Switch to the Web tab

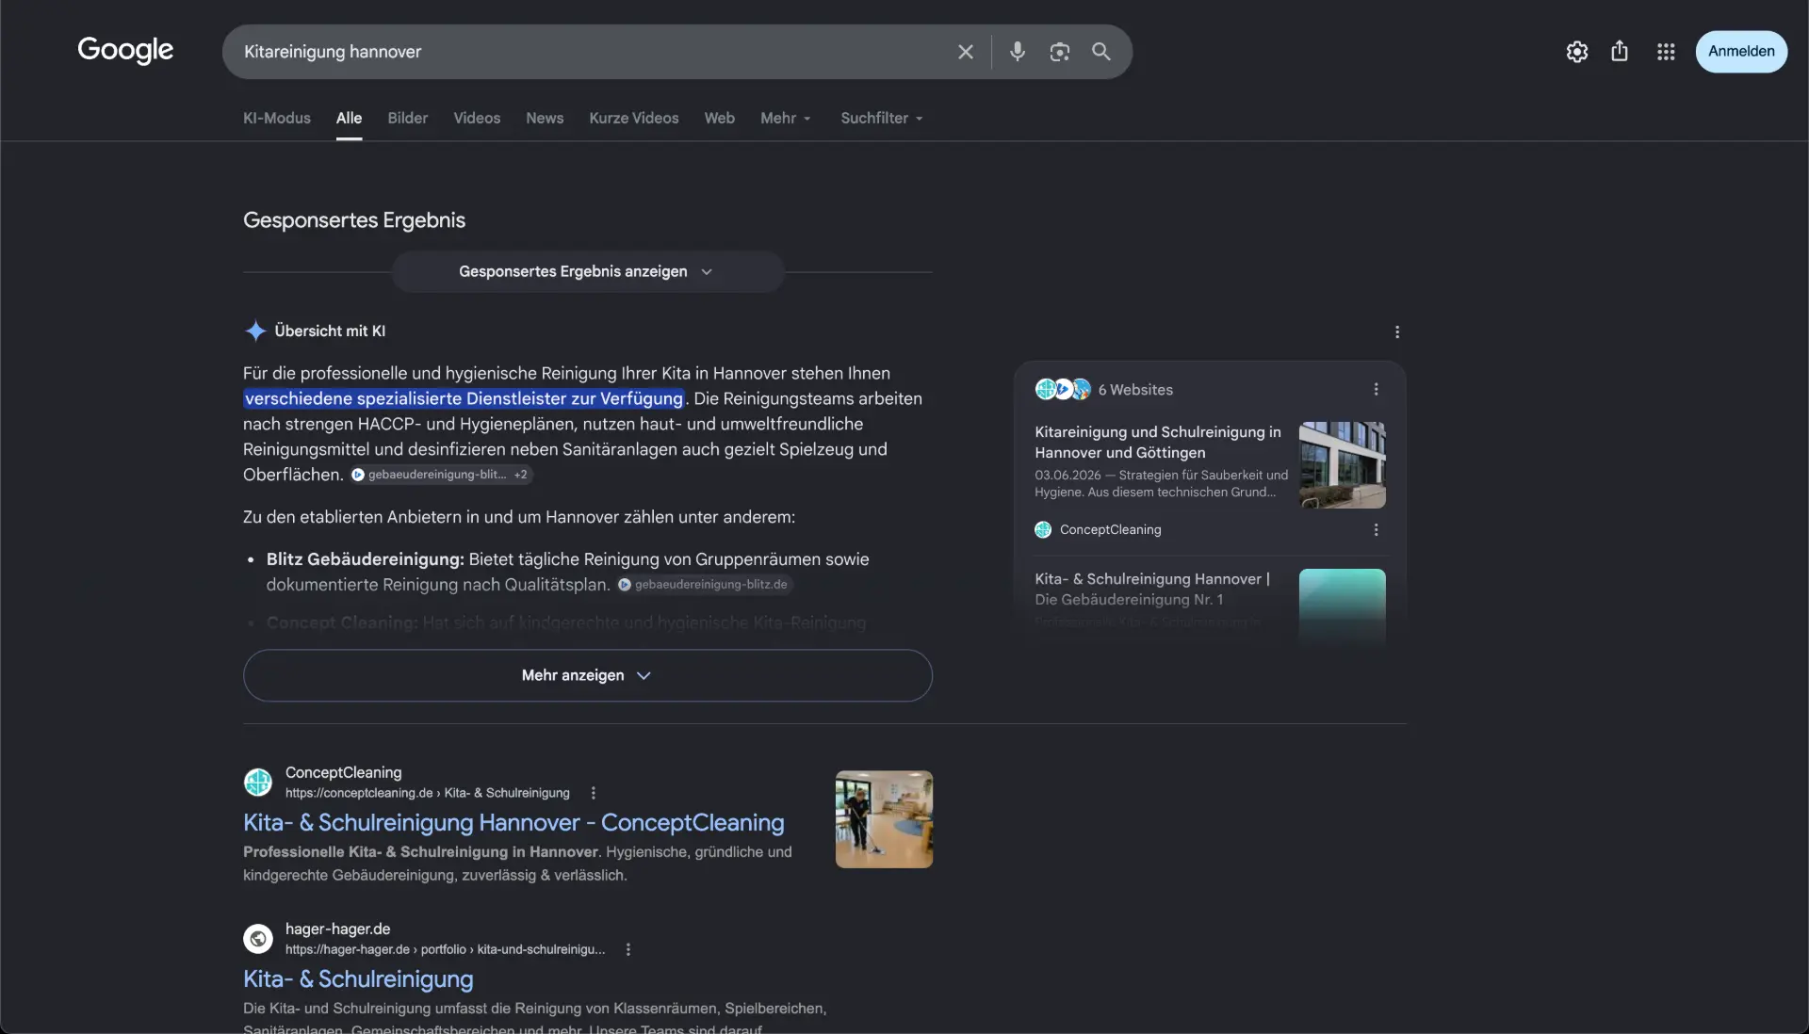coord(720,118)
